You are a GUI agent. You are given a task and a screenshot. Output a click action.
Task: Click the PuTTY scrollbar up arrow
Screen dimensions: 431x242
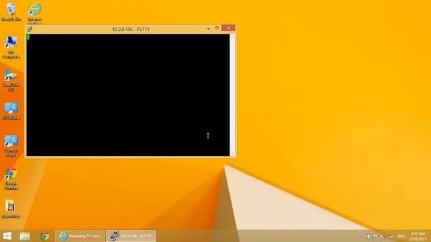[232, 36]
